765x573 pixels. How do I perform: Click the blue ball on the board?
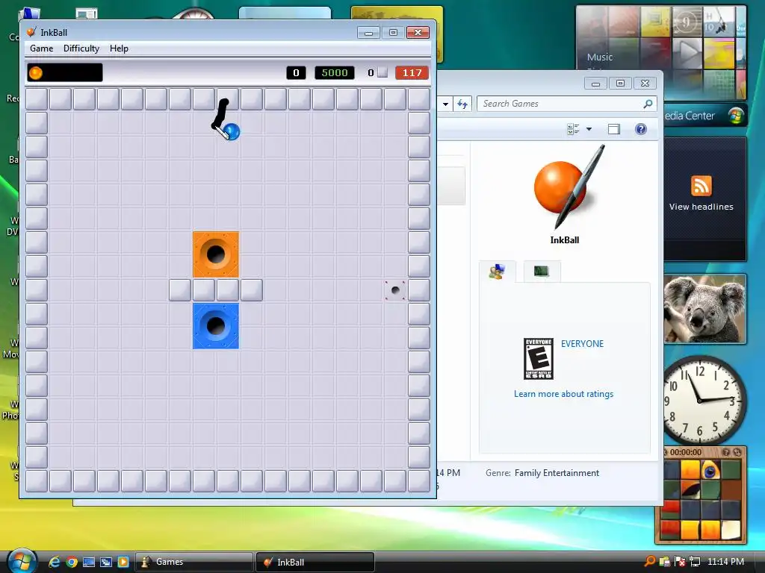pos(232,131)
